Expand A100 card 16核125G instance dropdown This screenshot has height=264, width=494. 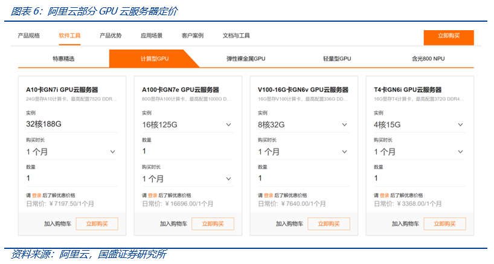[x=188, y=125]
